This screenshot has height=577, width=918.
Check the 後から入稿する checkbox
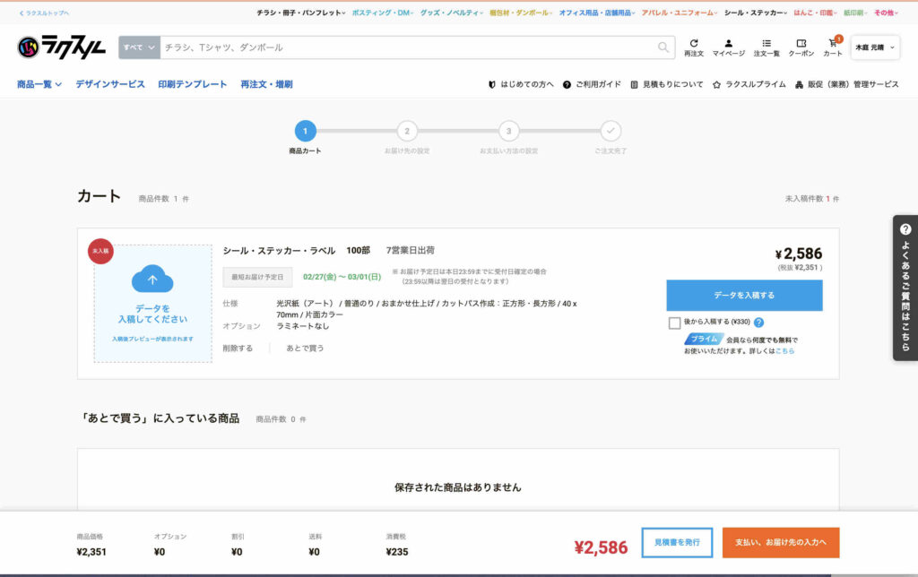point(674,323)
